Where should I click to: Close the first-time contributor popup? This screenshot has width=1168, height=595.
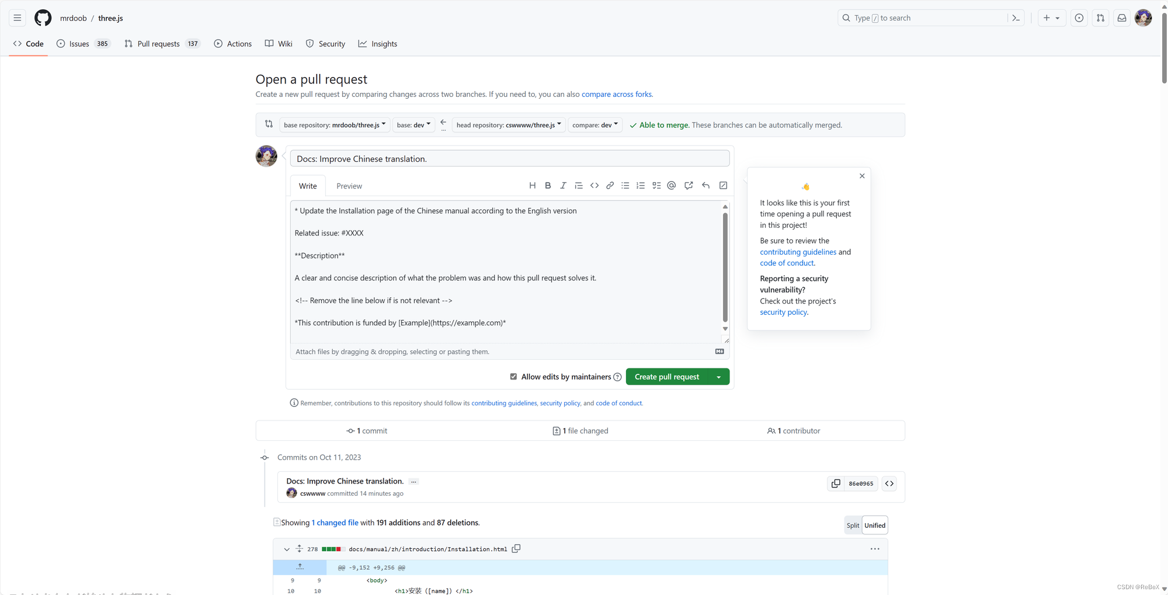(x=862, y=176)
